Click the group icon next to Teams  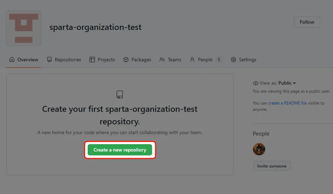[x=162, y=60]
